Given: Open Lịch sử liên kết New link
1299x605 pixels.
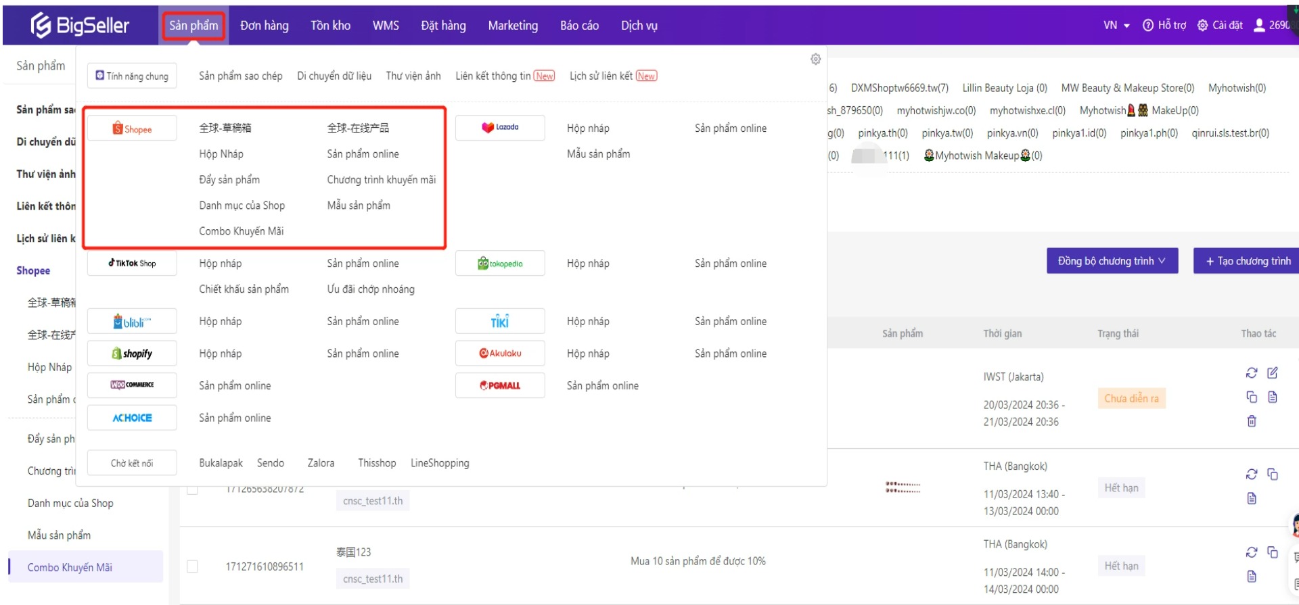Looking at the screenshot, I should coord(613,76).
